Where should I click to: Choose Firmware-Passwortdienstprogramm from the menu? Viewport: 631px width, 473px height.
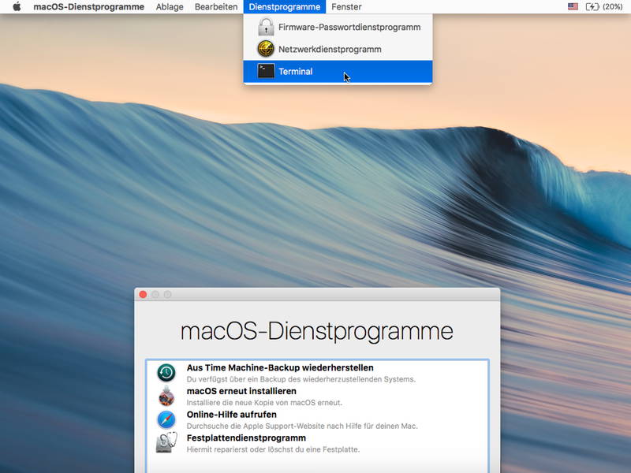pyautogui.click(x=338, y=28)
